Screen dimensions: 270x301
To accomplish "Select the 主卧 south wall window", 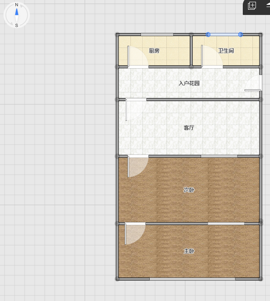I will click(192, 279).
